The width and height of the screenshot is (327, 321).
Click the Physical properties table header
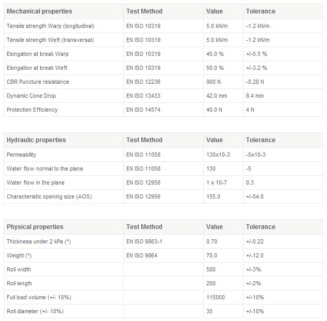(35, 227)
